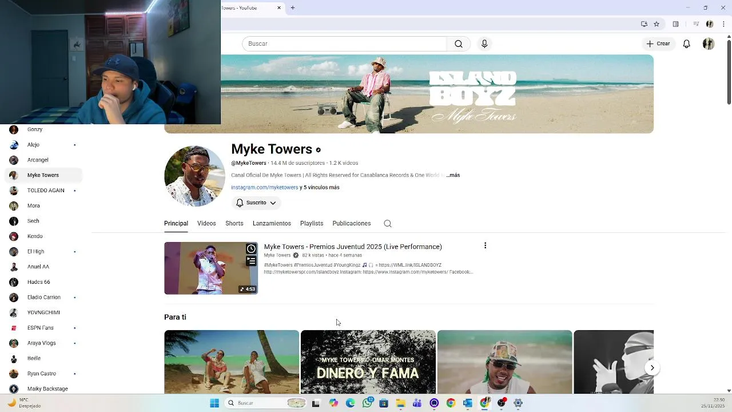Image resolution: width=732 pixels, height=412 pixels.
Task: Open the weather widget showing 16°C Despejado
Action: pyautogui.click(x=24, y=403)
